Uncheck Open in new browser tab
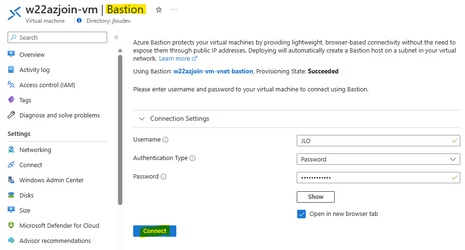This screenshot has height=250, width=465. (x=301, y=214)
